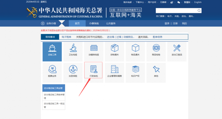Click the search magnifier icon
Screen dimensions: 222x119
pyautogui.click(x=199, y=11)
